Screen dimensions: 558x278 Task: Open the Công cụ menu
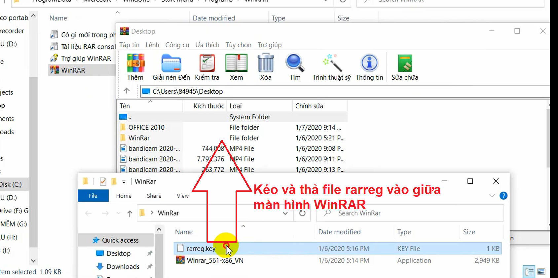[x=177, y=45]
